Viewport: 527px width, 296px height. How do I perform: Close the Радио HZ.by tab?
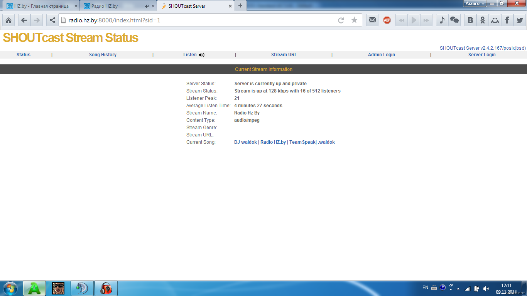click(153, 6)
